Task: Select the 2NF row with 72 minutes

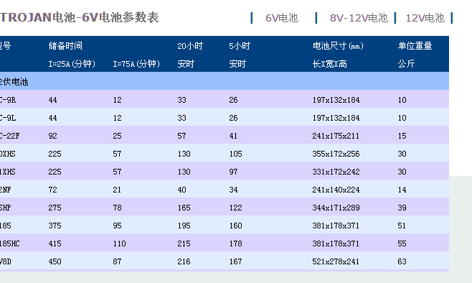Action: point(225,189)
